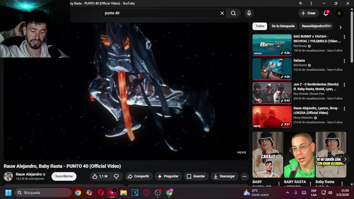354x199 pixels.
Task: Click the Compartir button
Action: (x=138, y=176)
